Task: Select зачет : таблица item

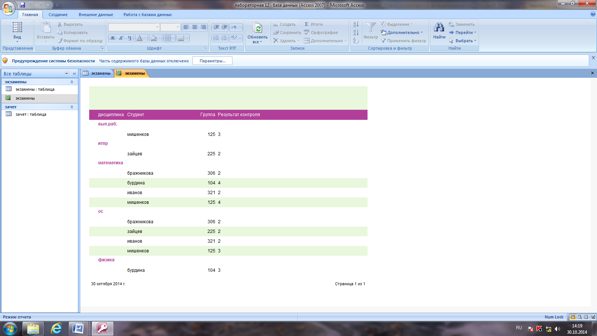Action: tap(40, 114)
